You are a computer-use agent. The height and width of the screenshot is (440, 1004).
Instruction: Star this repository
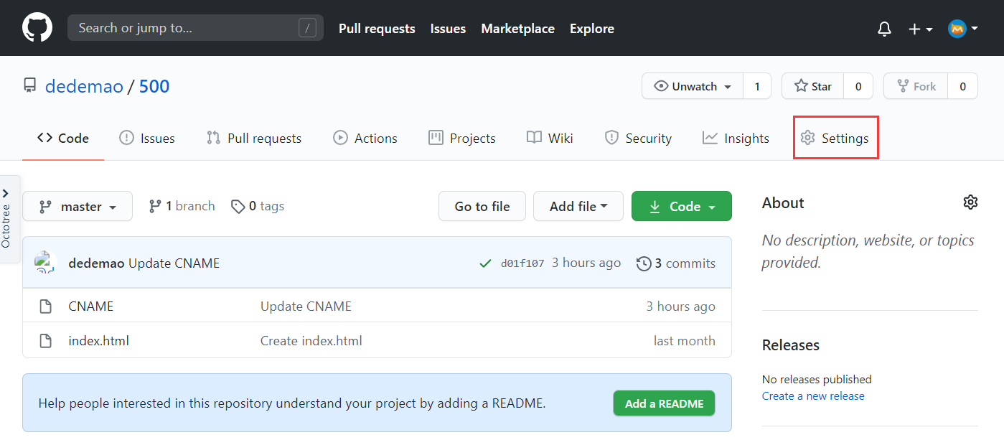[x=812, y=86]
